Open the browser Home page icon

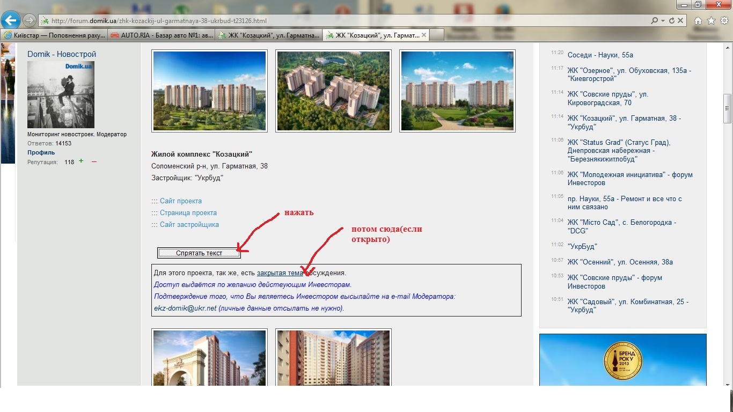coord(698,21)
